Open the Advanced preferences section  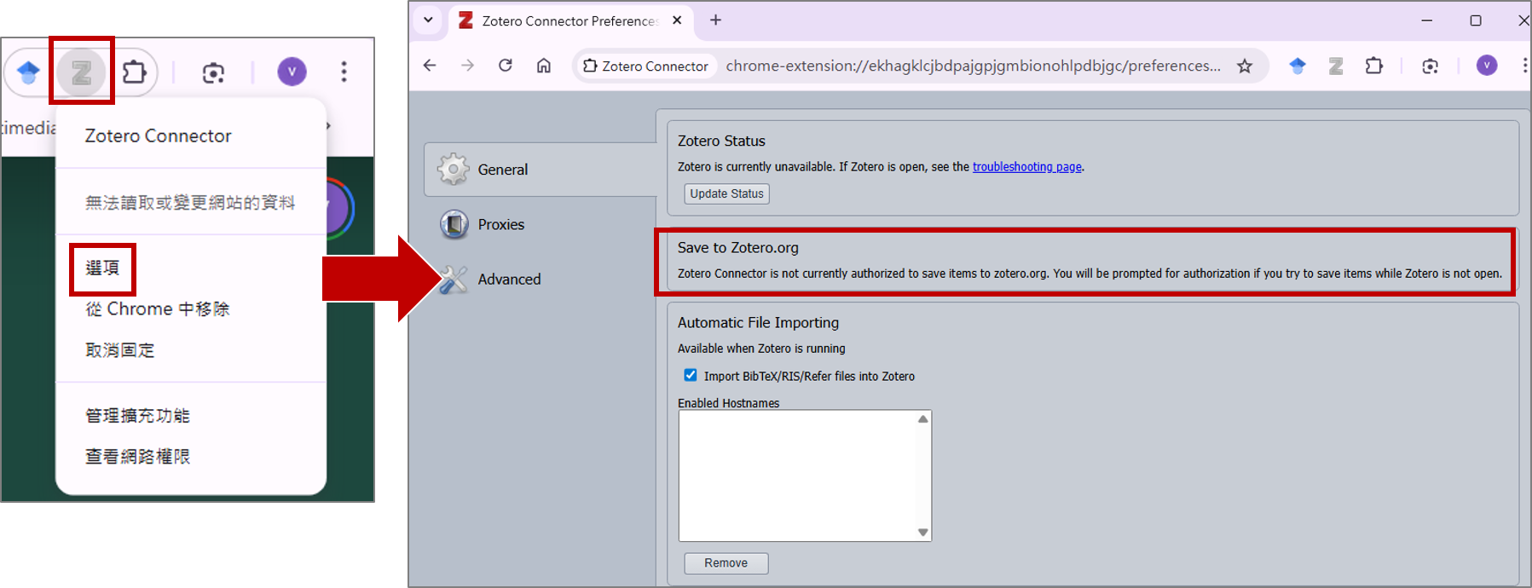[x=508, y=279]
